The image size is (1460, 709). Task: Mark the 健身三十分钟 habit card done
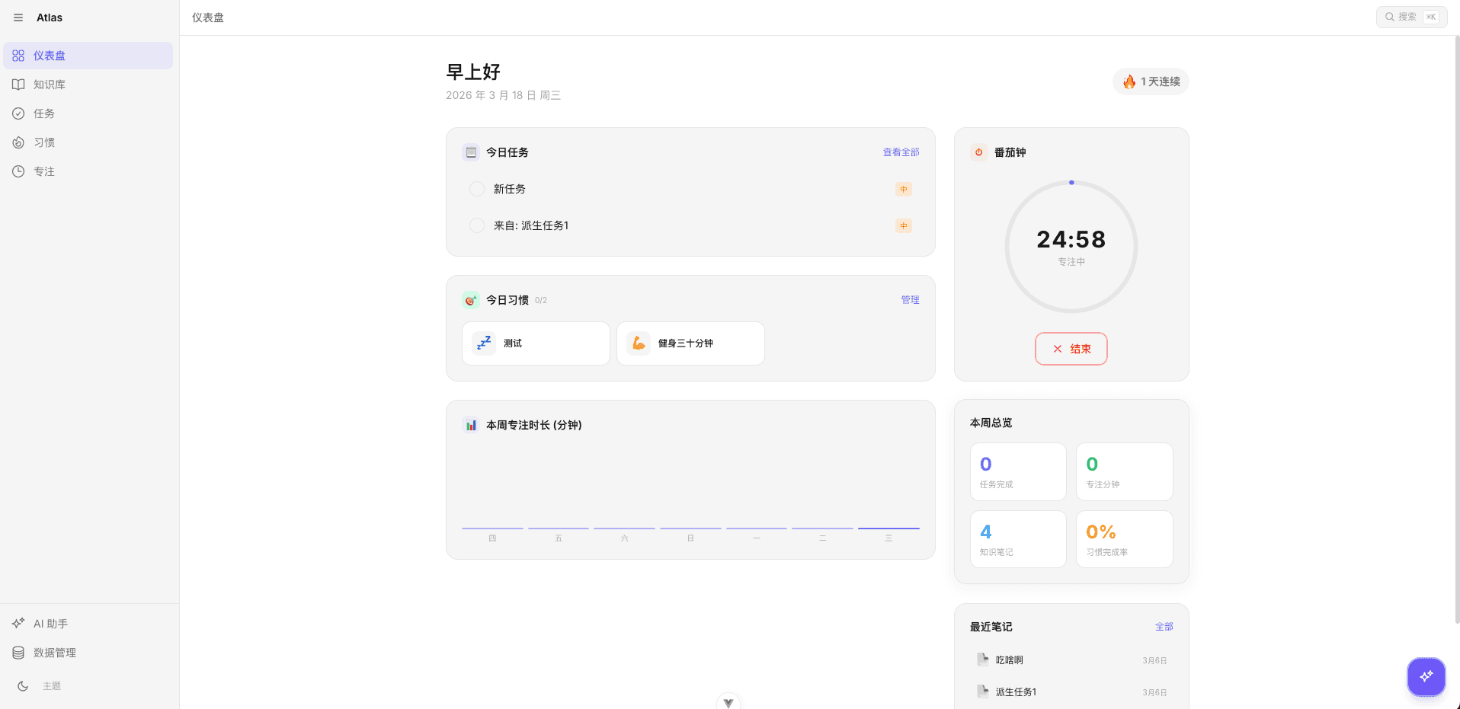point(690,343)
